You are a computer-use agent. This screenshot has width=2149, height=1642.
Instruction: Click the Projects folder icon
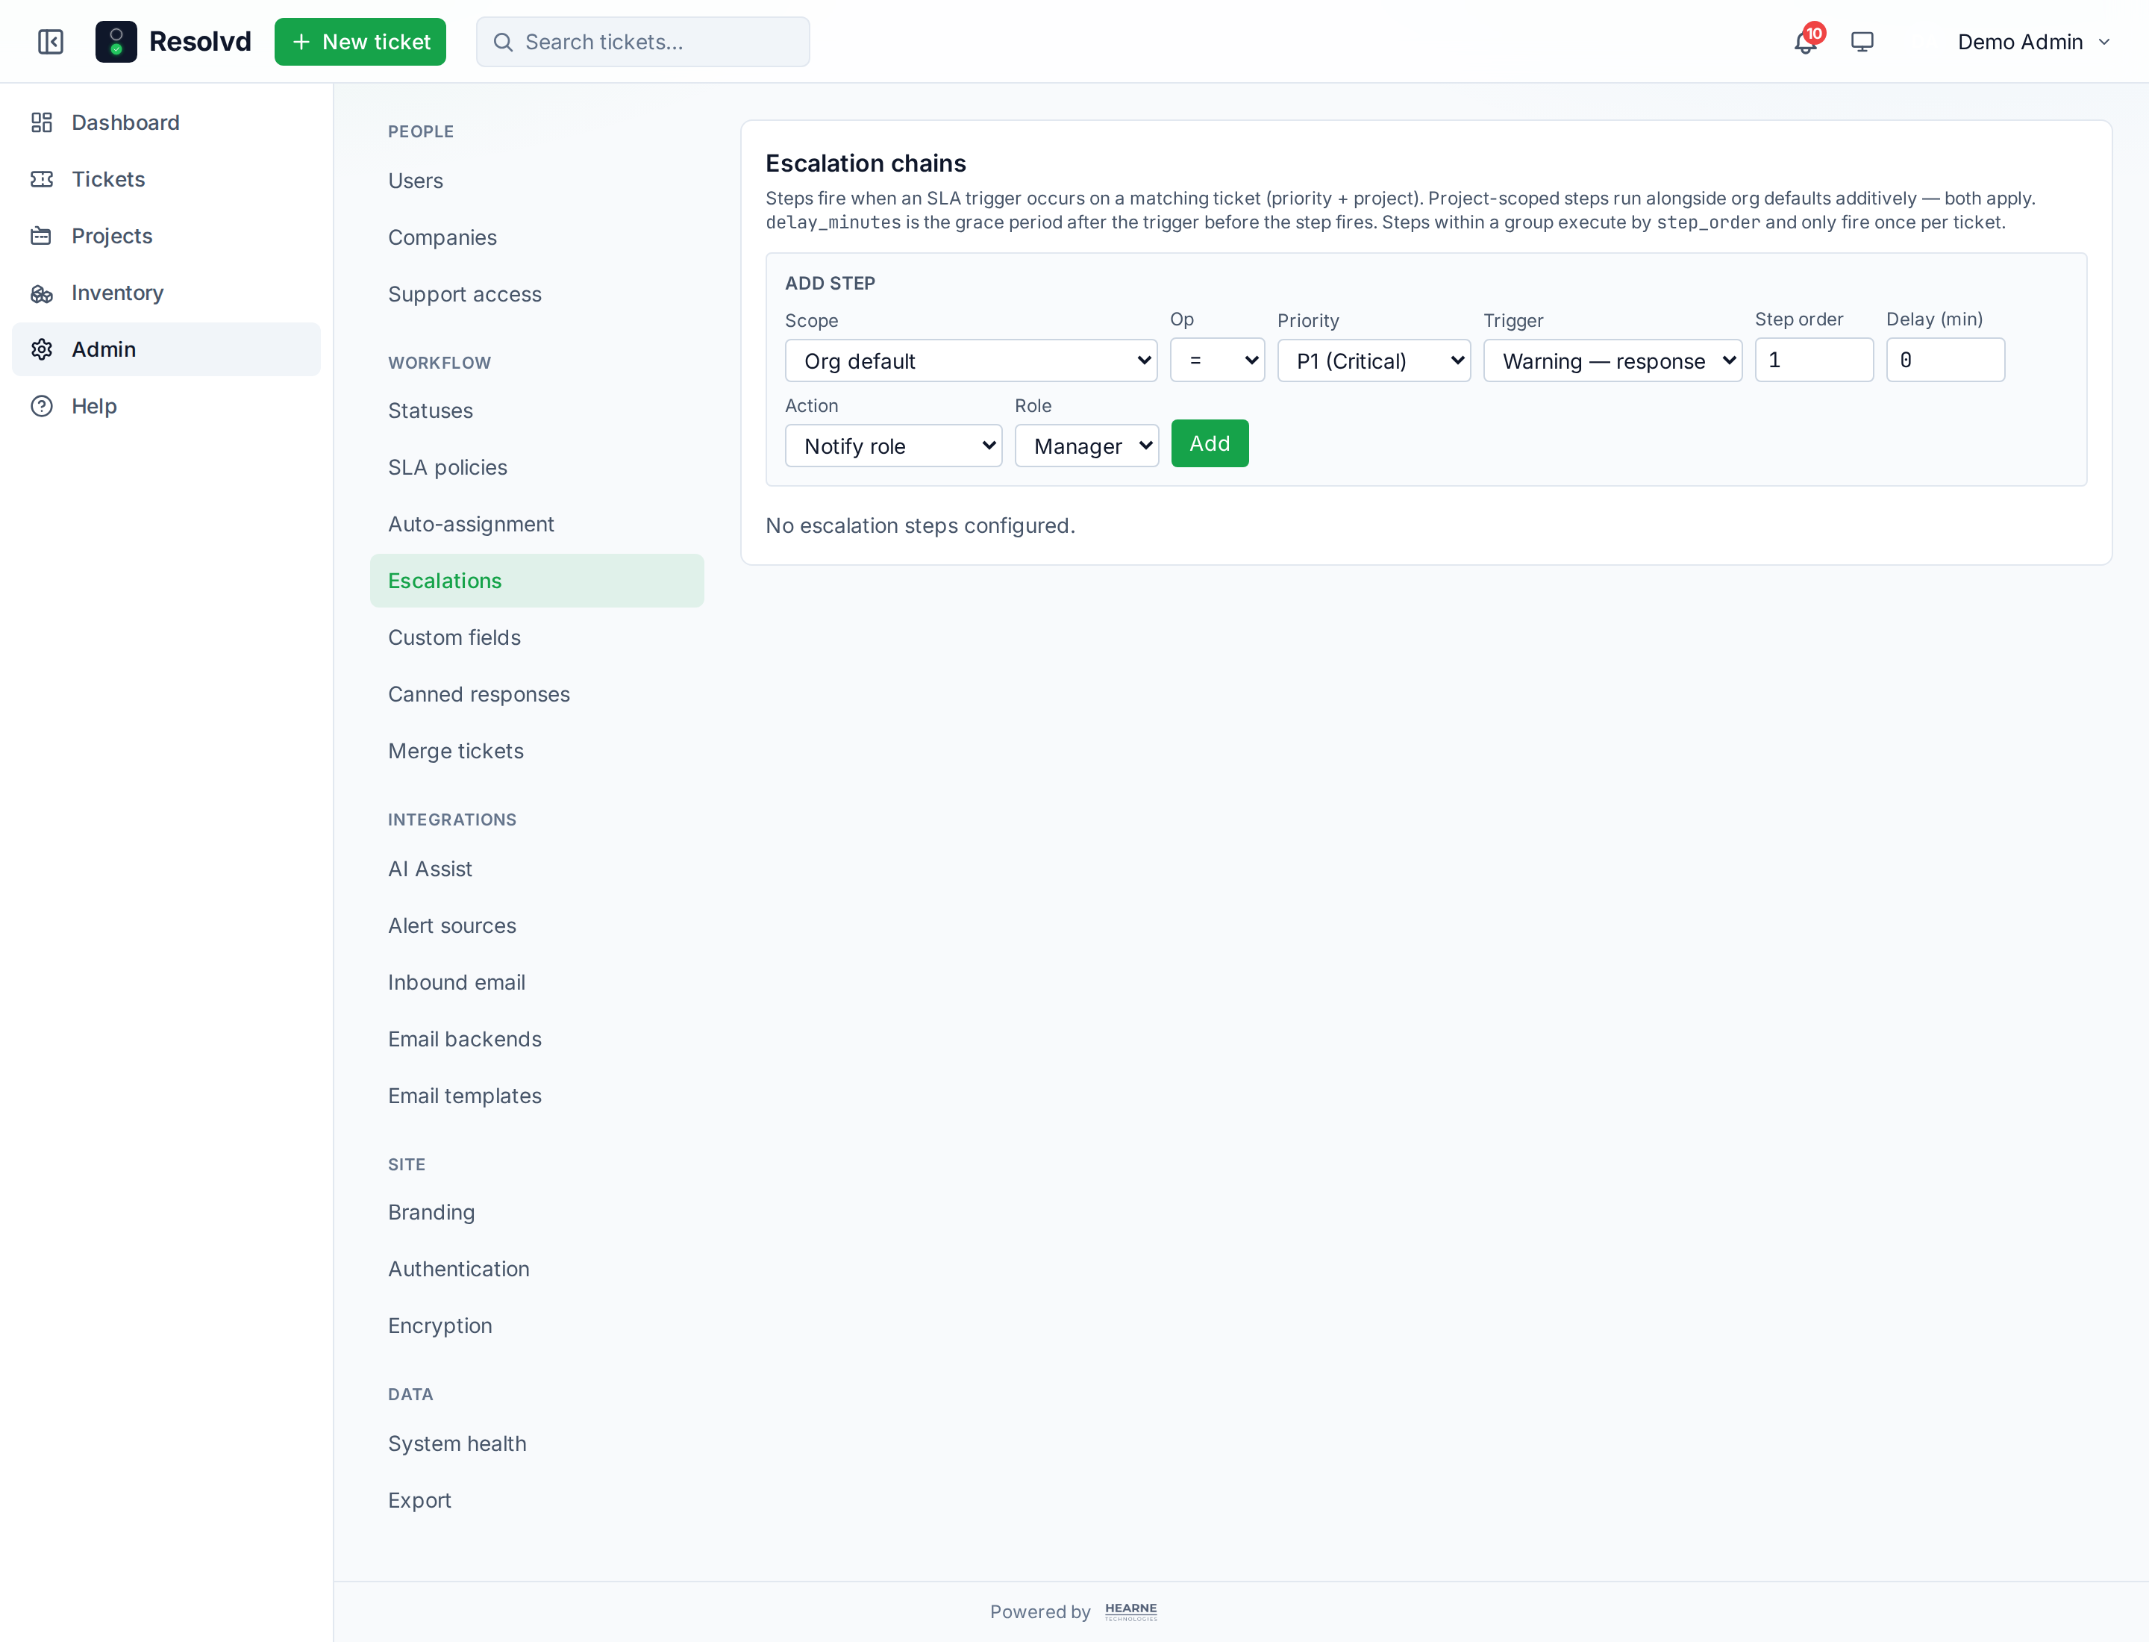(41, 236)
